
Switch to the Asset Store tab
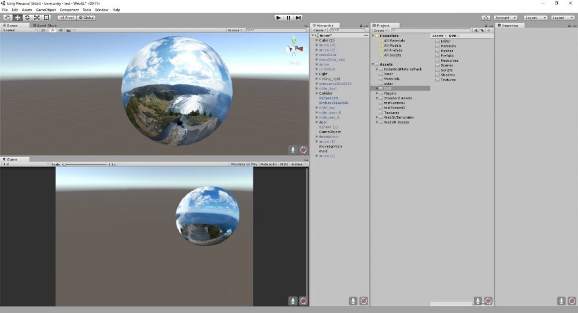46,25
